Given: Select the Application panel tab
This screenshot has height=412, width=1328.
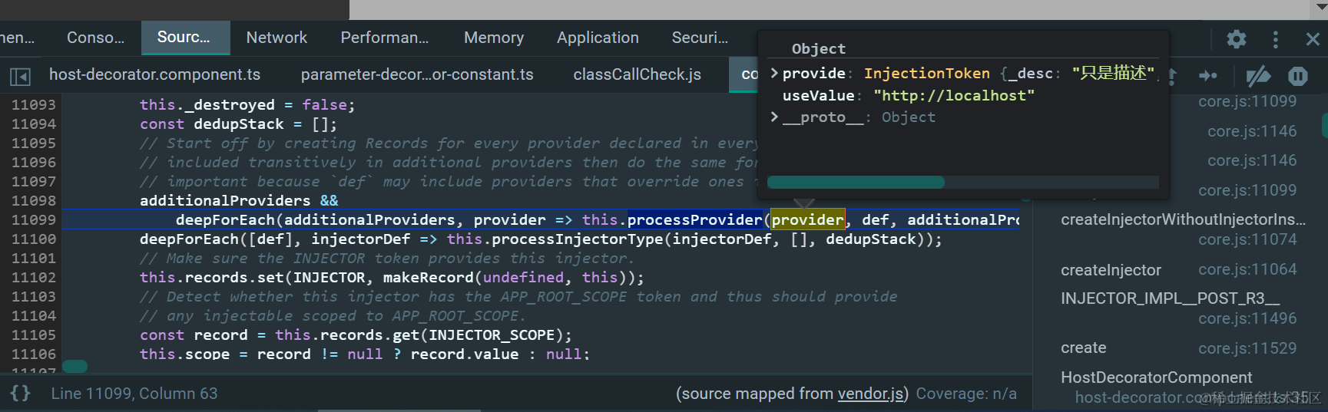Looking at the screenshot, I should (x=598, y=38).
